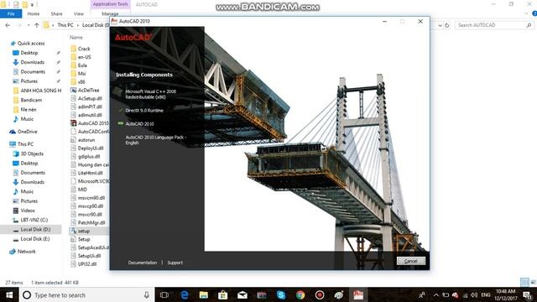Open Google Chrome from taskbar

(x=300, y=294)
